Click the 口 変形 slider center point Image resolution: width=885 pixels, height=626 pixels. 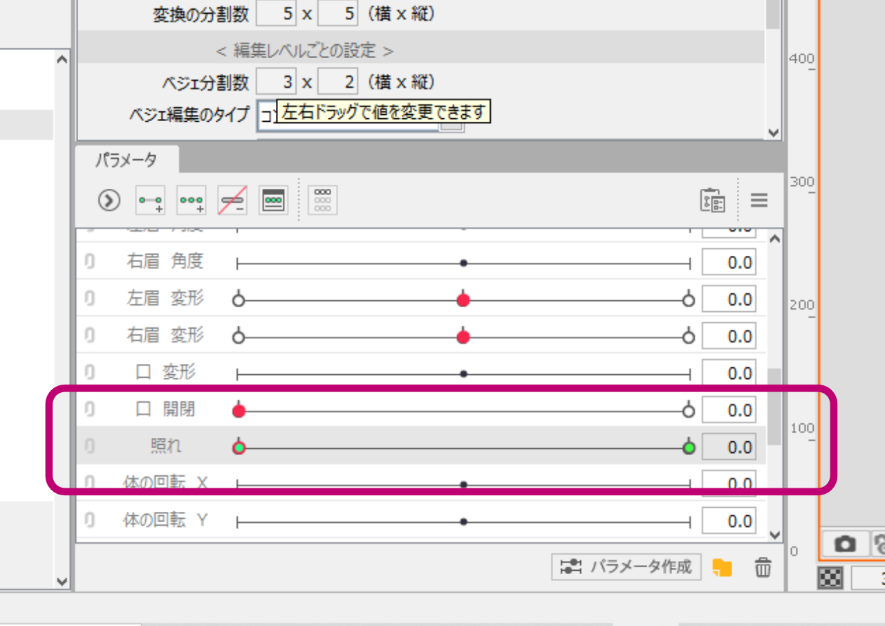(464, 374)
